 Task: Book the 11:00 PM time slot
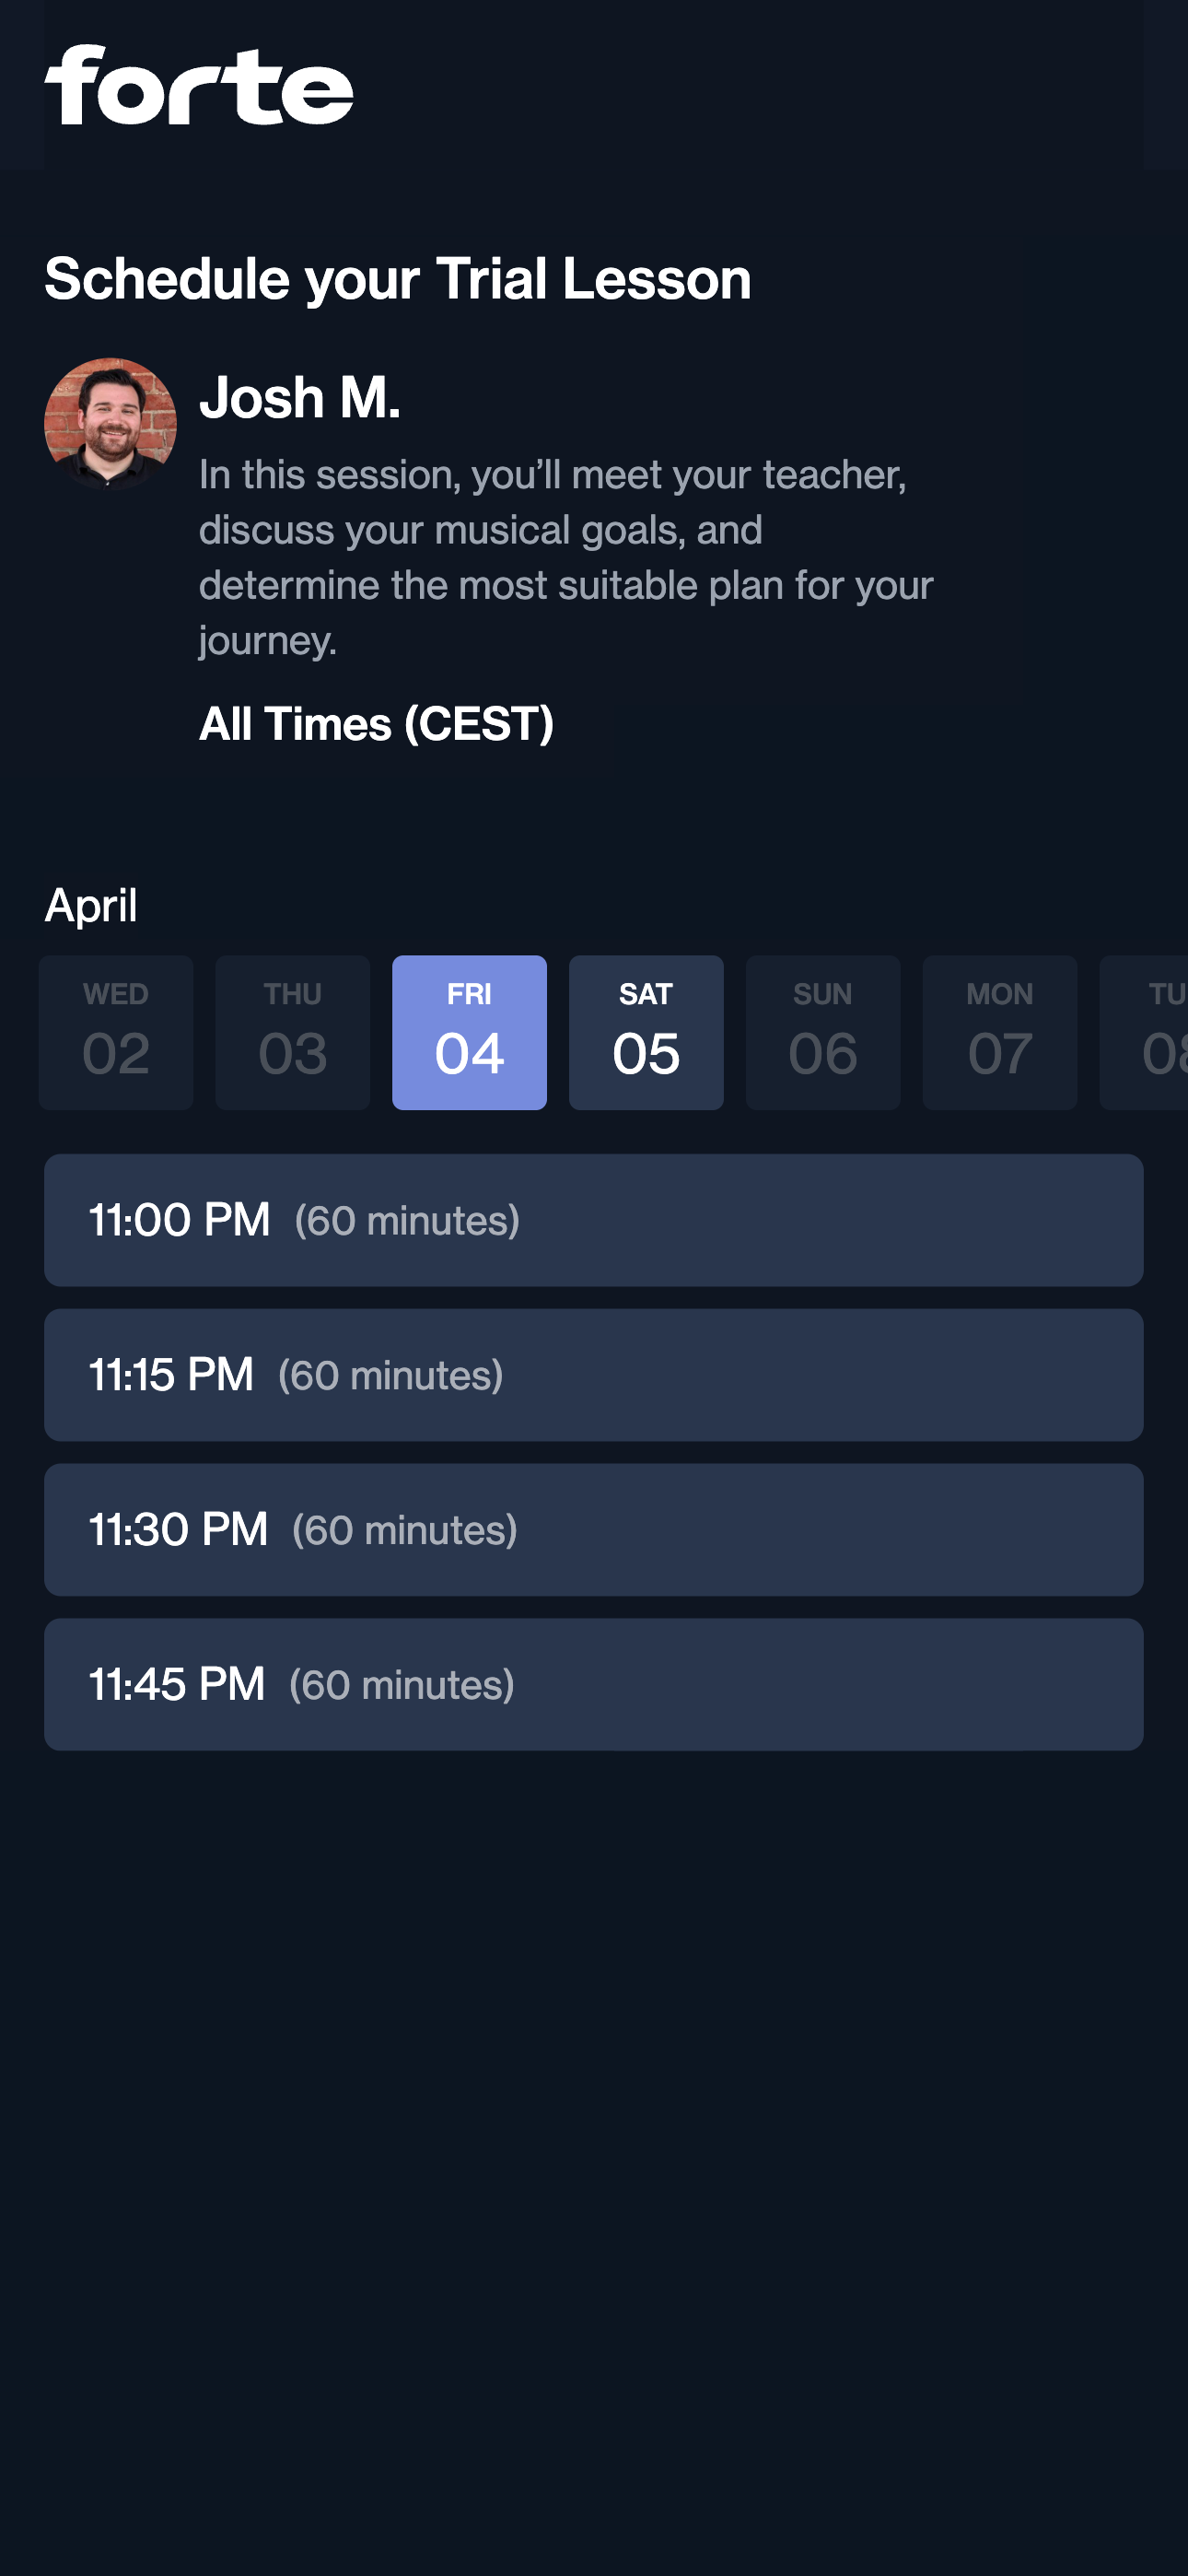point(593,1220)
